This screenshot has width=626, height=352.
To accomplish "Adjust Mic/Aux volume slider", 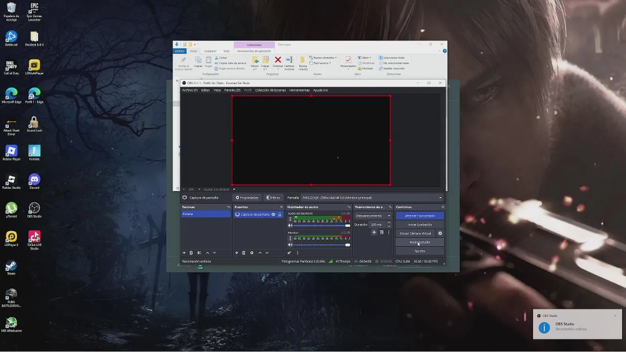I will click(x=322, y=244).
